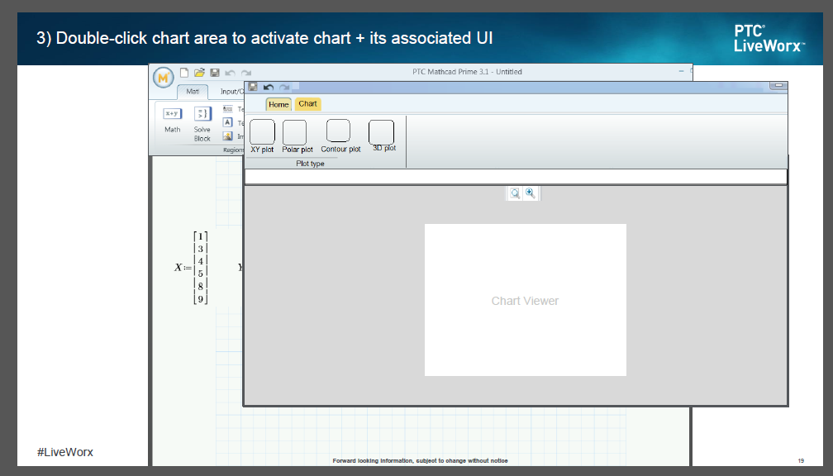833x476 pixels.
Task: Select the Contour plot type
Action: point(340,136)
